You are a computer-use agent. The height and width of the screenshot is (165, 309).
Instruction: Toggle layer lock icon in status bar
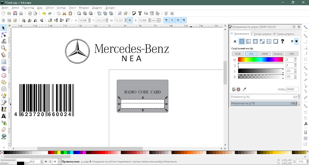click(x=50, y=162)
